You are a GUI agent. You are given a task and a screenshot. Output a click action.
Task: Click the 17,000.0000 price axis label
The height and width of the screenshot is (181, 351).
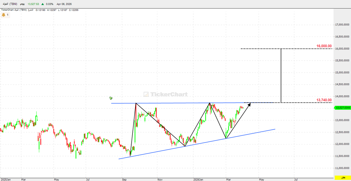click(343, 25)
